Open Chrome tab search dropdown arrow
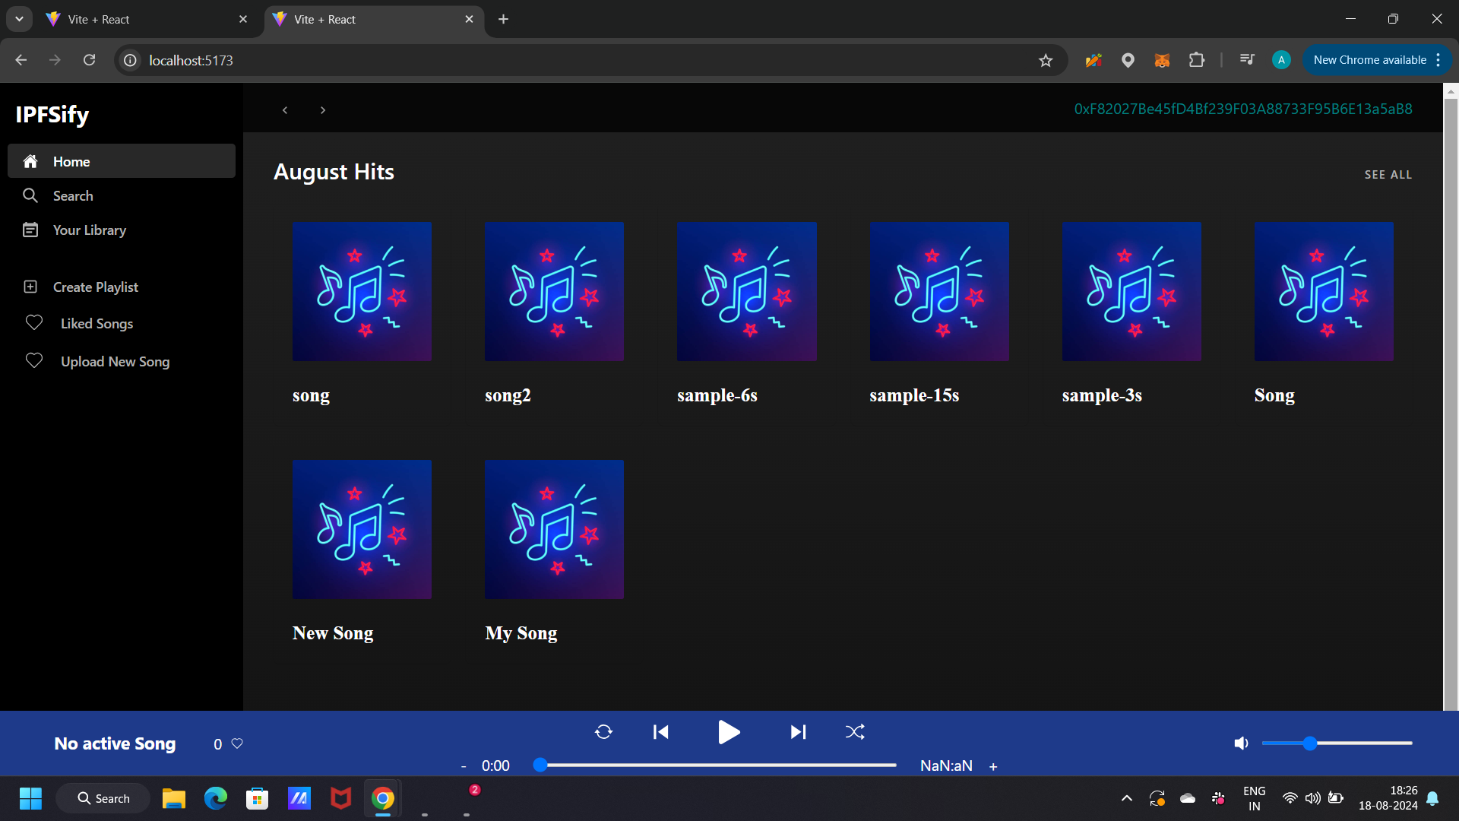Viewport: 1459px width, 821px height. coord(19,19)
